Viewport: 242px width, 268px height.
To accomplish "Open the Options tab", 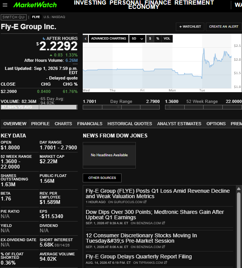I will 216,124.
